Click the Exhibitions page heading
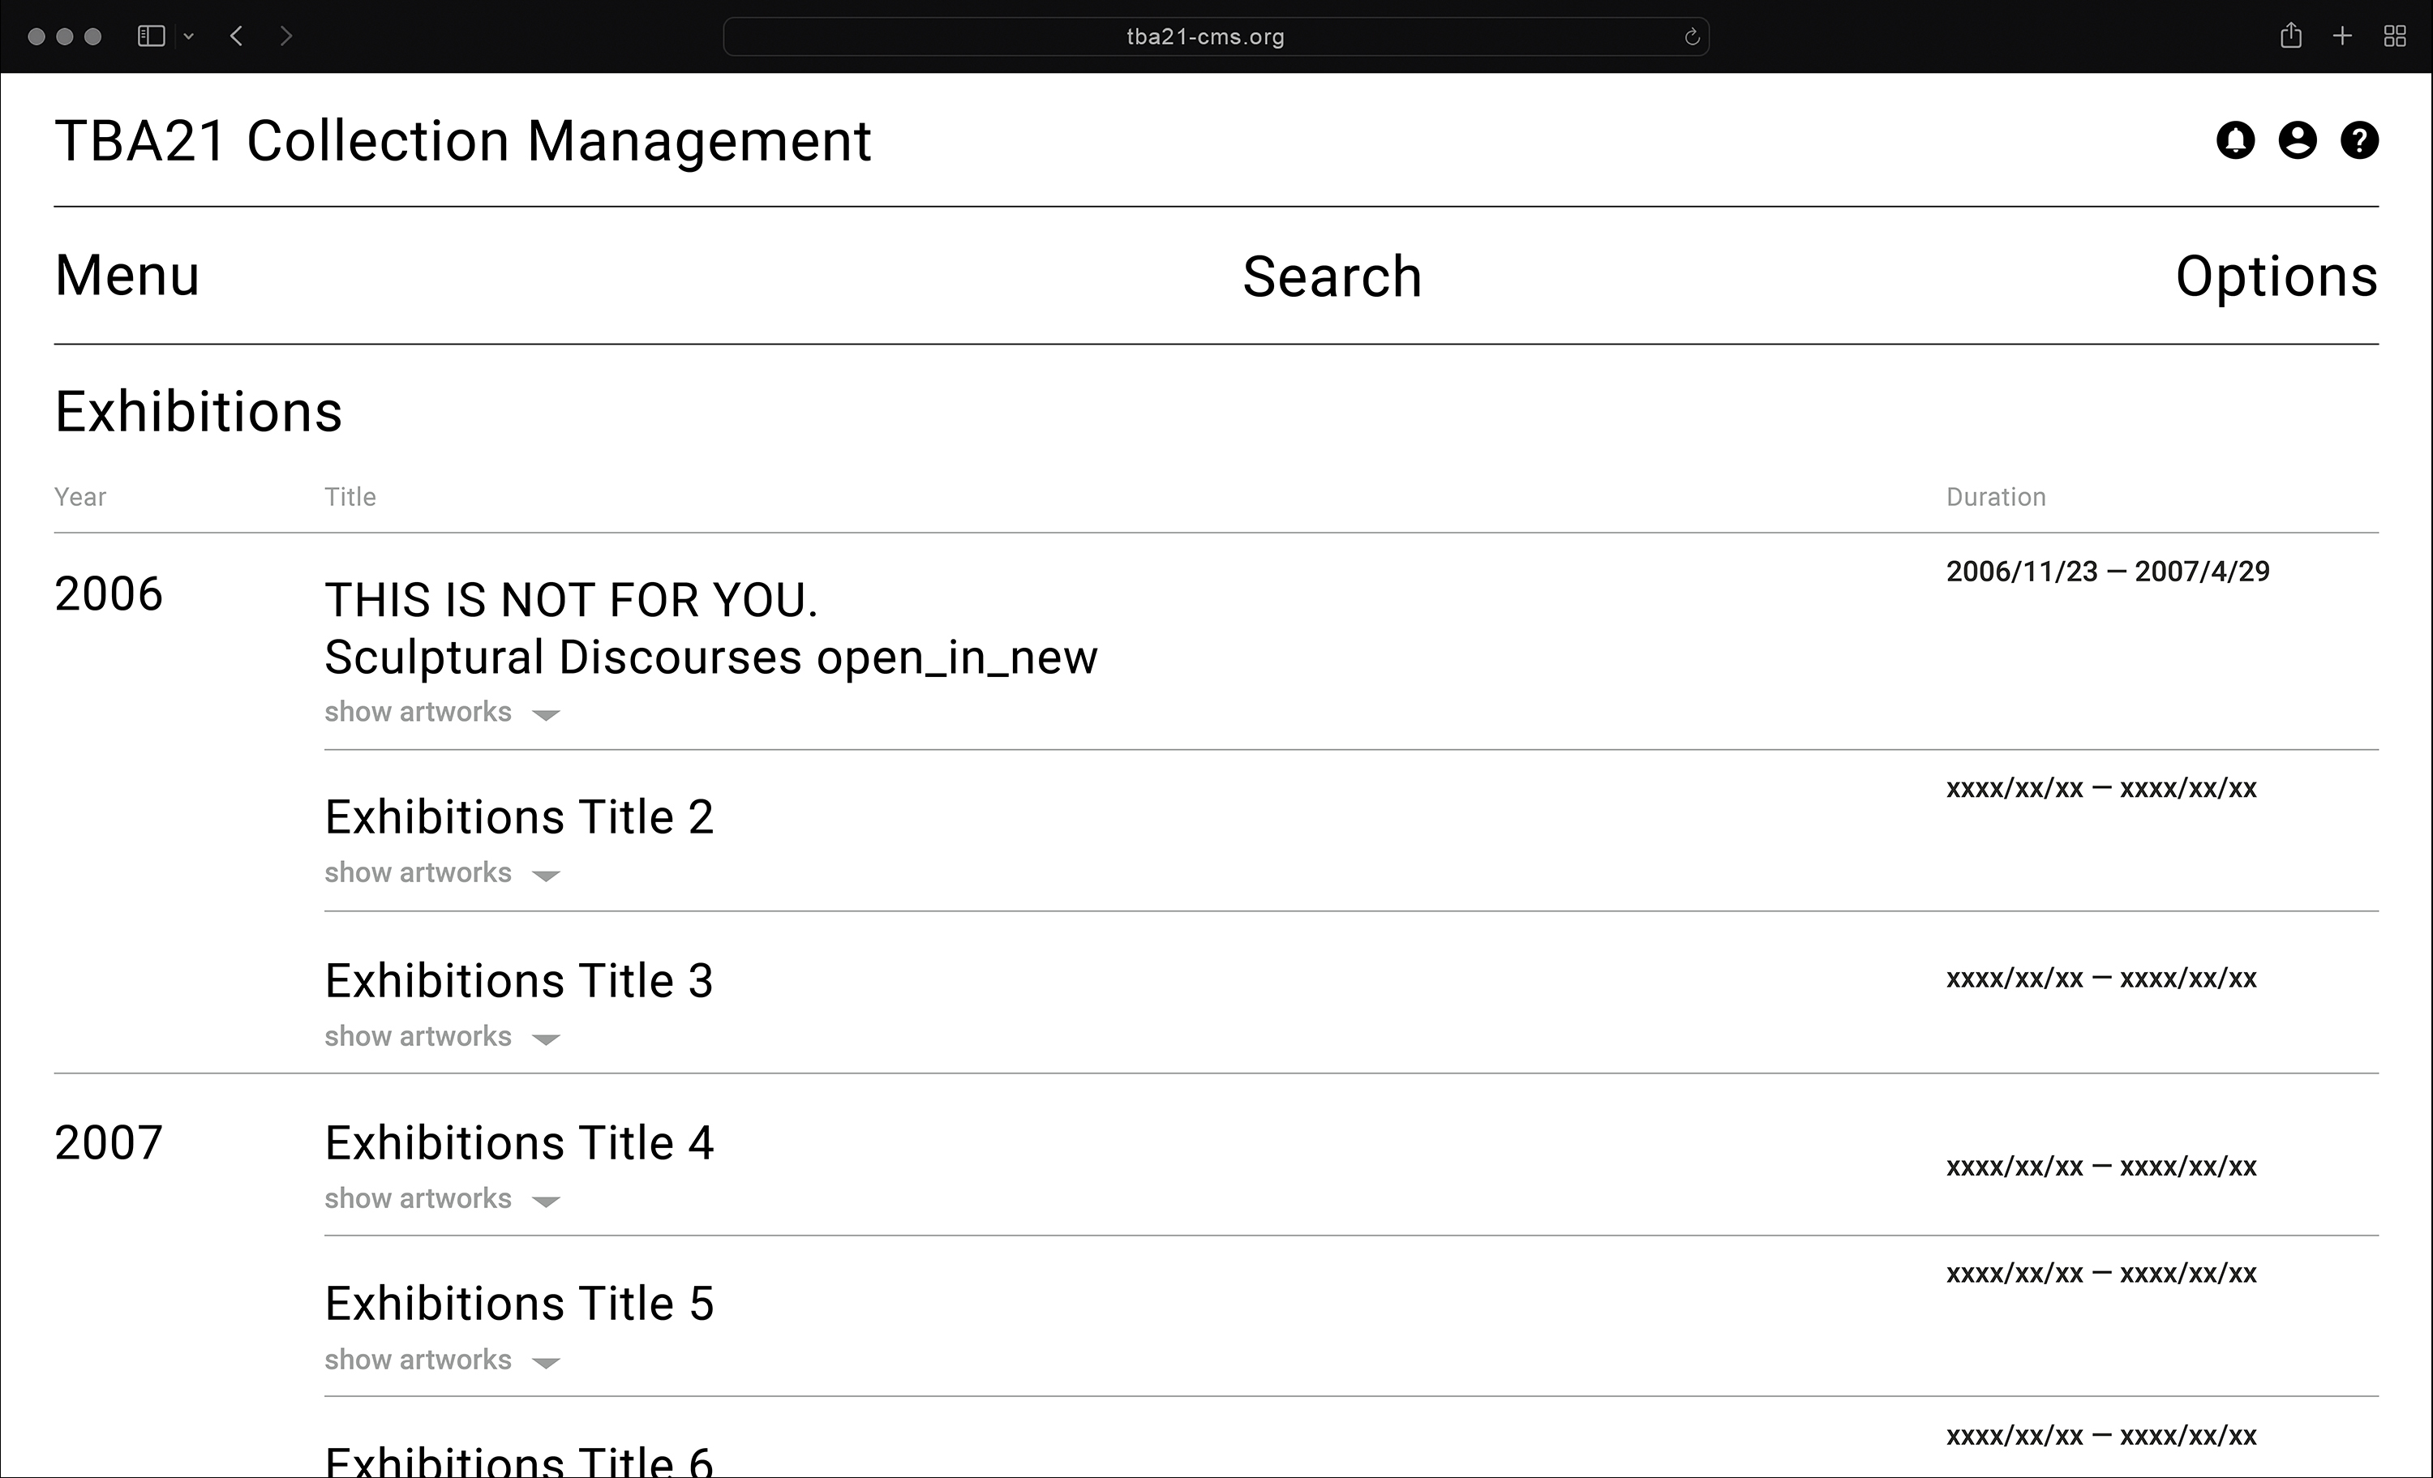2433x1478 pixels. tap(199, 412)
